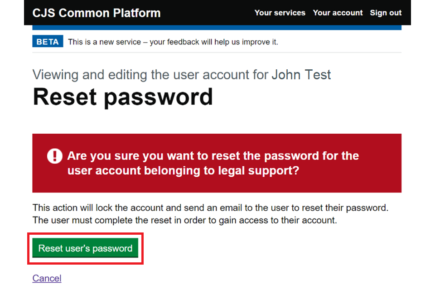Viewport: 435px width, 290px height.
Task: Select the CJS Common Platform header logo
Action: coord(97,13)
